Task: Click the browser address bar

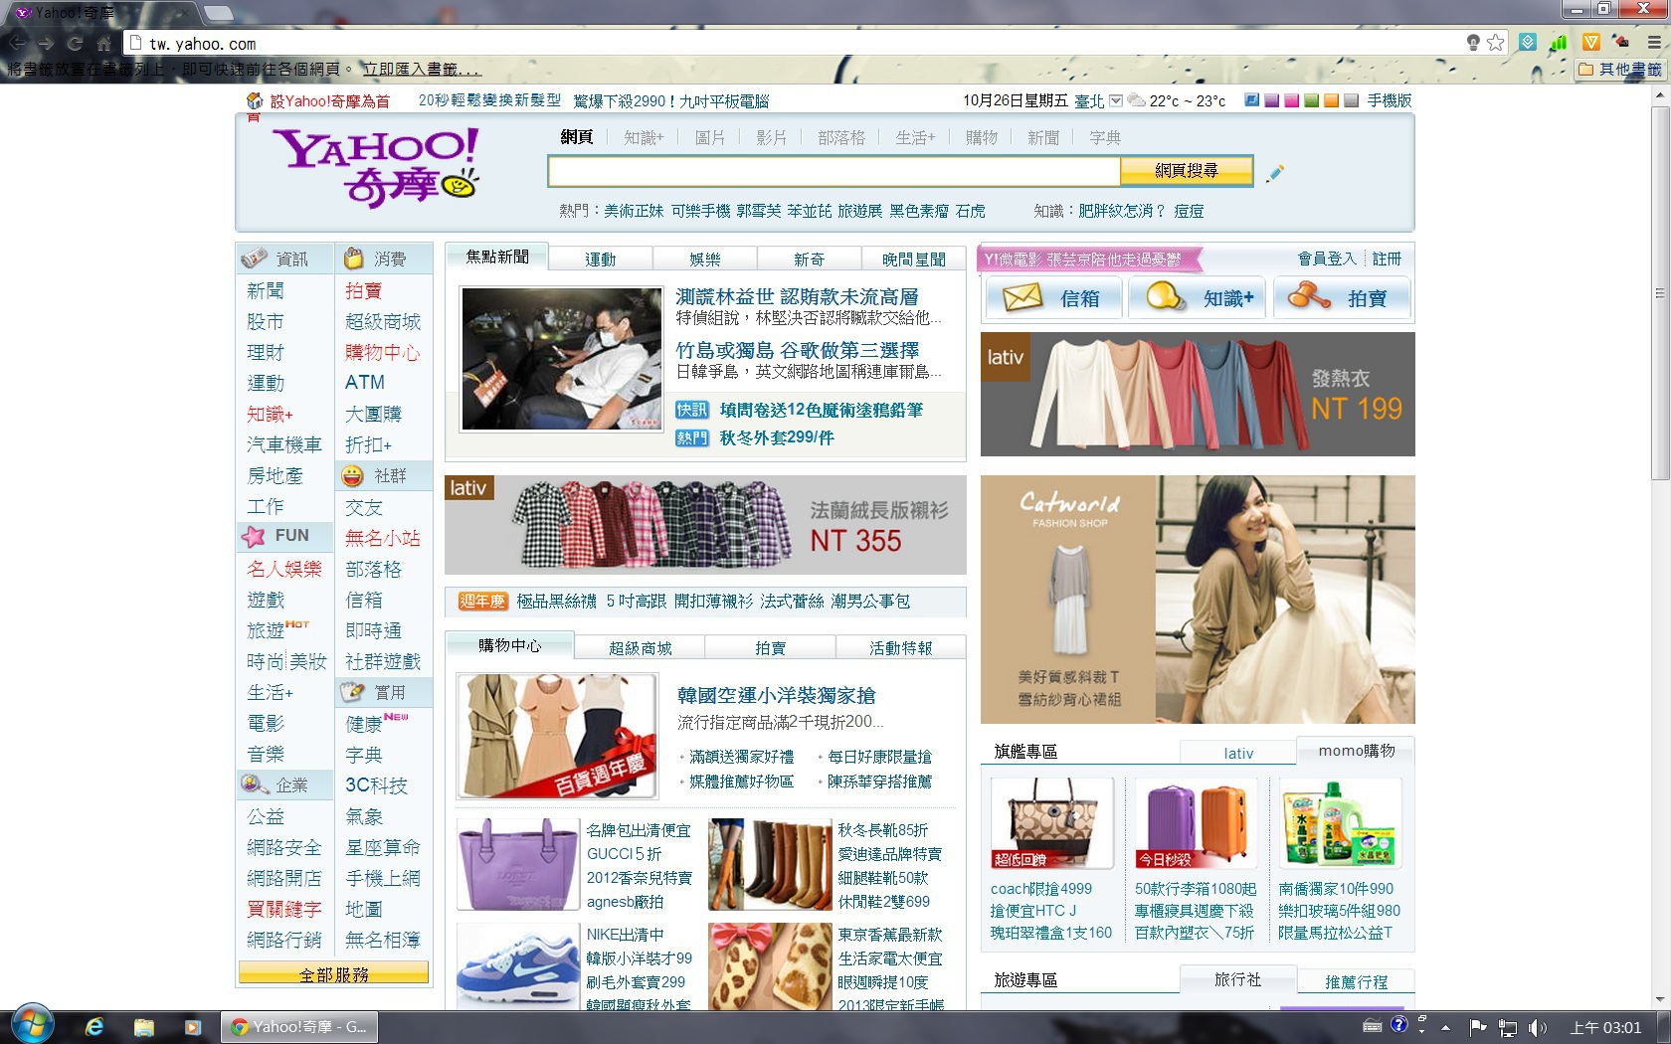Action: pyautogui.click(x=796, y=43)
